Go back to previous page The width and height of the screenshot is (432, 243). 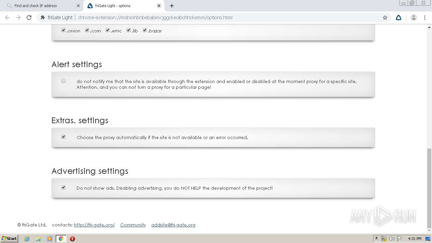tap(7, 18)
